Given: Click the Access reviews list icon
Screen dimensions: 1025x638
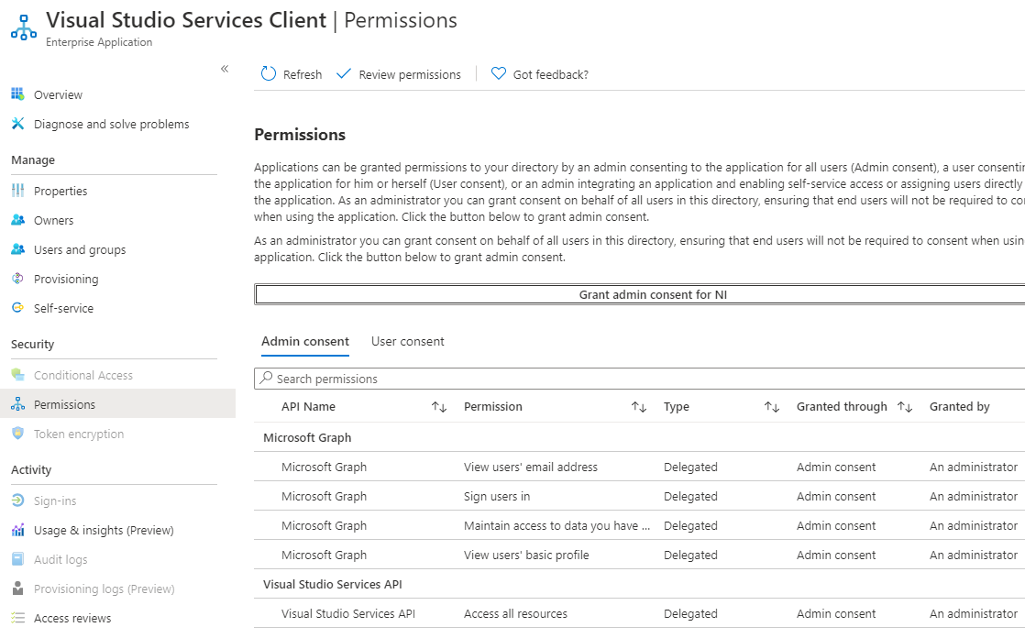Looking at the screenshot, I should pos(17,618).
